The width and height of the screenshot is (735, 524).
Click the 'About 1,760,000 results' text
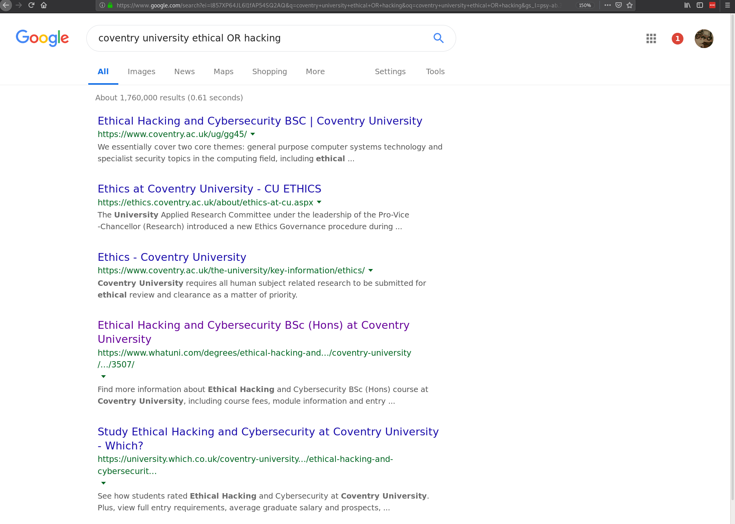(x=169, y=98)
